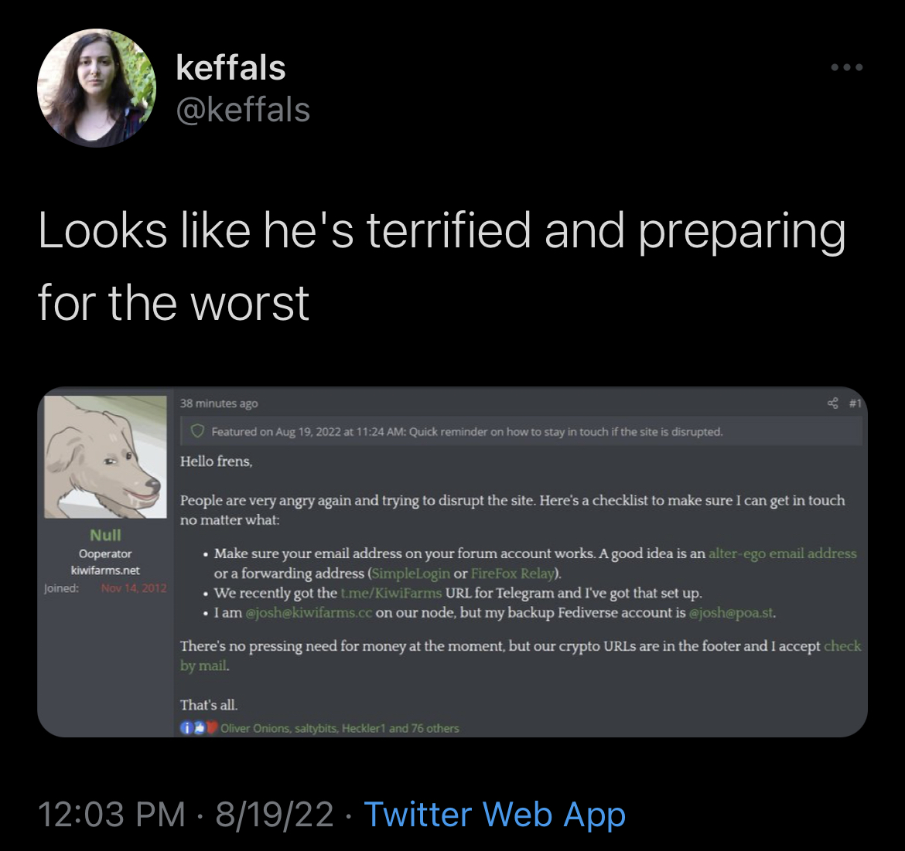Screen dimensions: 905x851
Task: Open keffals' profile picture
Action: point(97,87)
